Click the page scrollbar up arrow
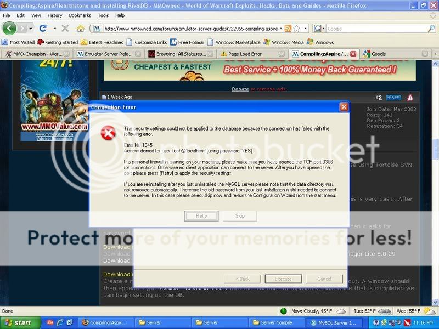439x329 pixels. [435, 64]
